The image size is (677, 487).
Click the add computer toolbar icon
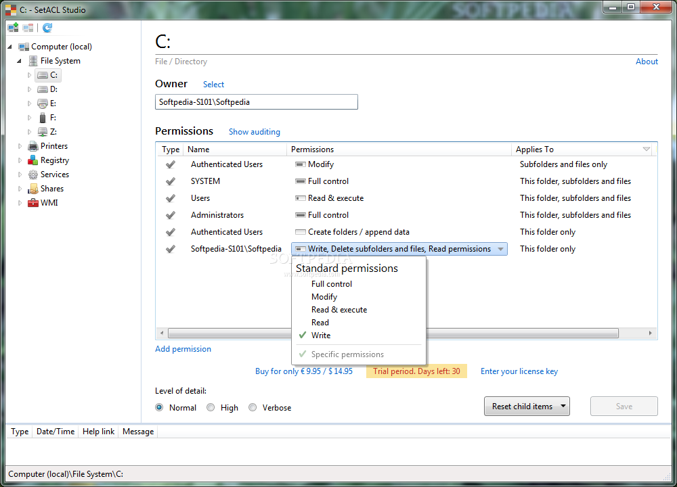click(14, 28)
